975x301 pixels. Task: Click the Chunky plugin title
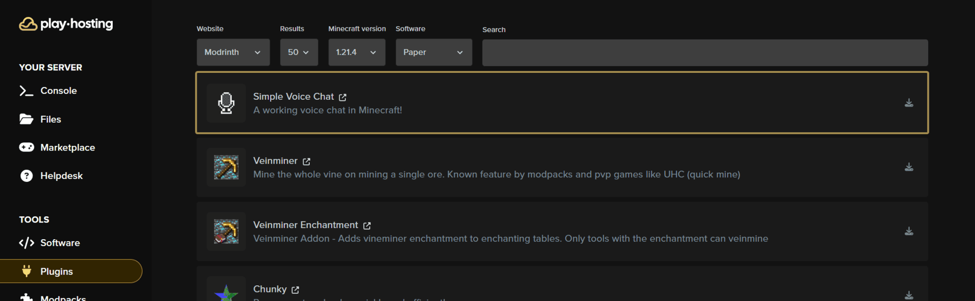pos(270,289)
